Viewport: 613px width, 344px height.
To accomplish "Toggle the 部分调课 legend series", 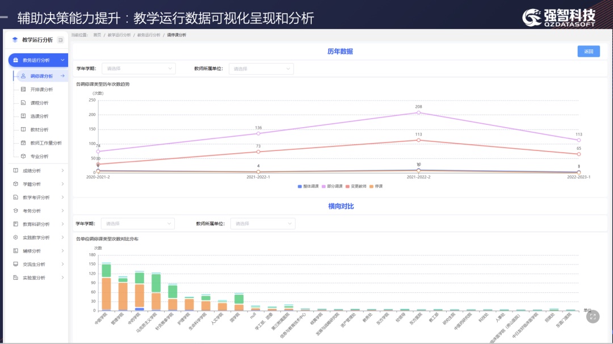I will click(332, 186).
